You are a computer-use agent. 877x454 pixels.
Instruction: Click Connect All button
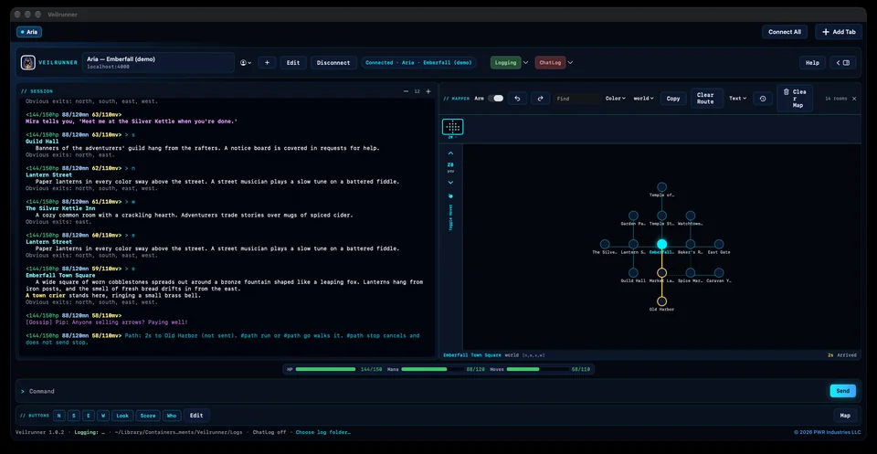tap(784, 32)
